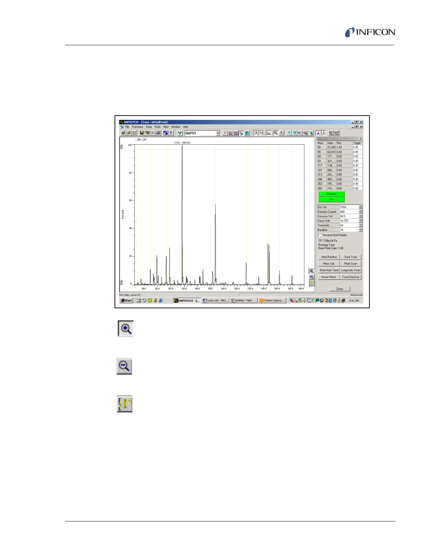Click the Threshold spinner arrows

360,225
